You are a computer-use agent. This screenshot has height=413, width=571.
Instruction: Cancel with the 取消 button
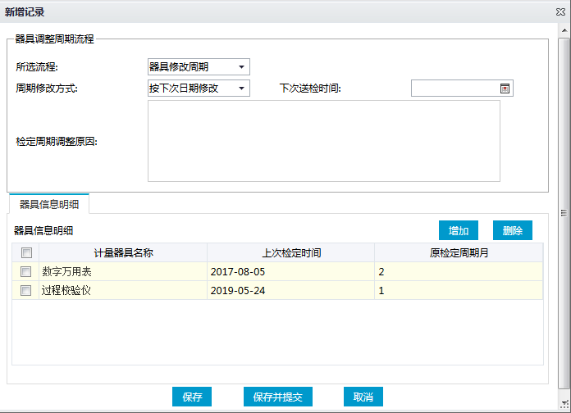[363, 397]
